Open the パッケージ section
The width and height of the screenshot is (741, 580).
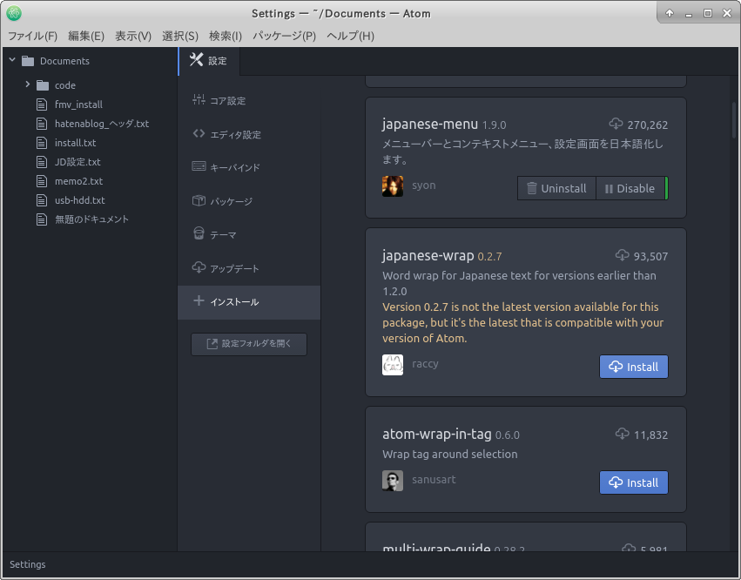[x=249, y=201]
